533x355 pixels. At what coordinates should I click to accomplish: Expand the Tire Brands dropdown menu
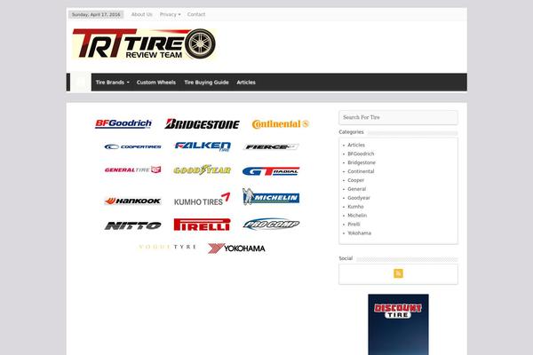(113, 83)
